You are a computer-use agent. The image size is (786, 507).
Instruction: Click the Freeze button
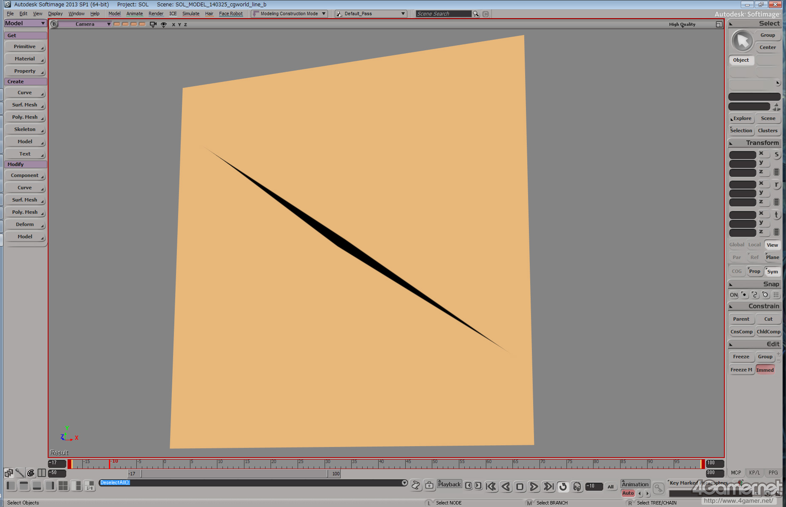click(741, 357)
